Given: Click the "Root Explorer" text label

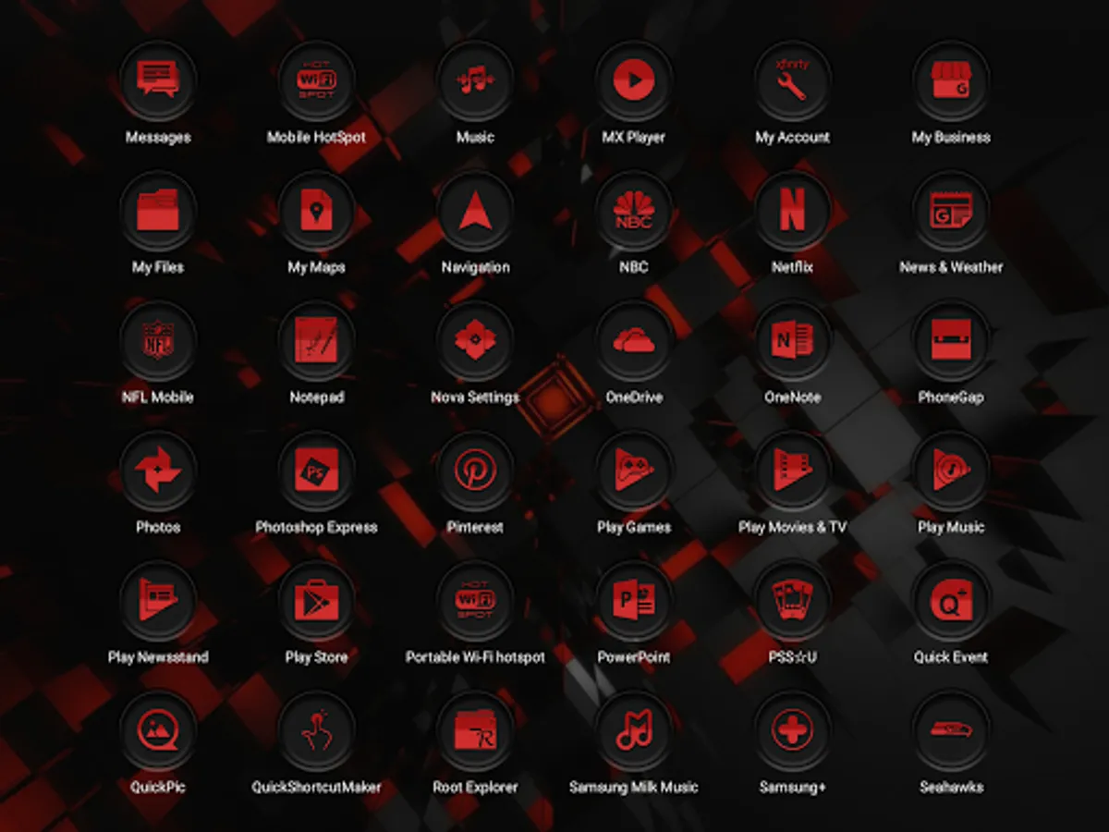Looking at the screenshot, I should [x=475, y=788].
